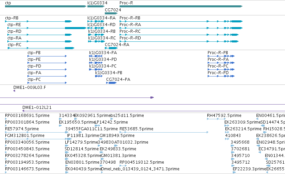Click AT01032.3prime EST label
The width and height of the screenshot is (285, 174).
click(x=131, y=143)
